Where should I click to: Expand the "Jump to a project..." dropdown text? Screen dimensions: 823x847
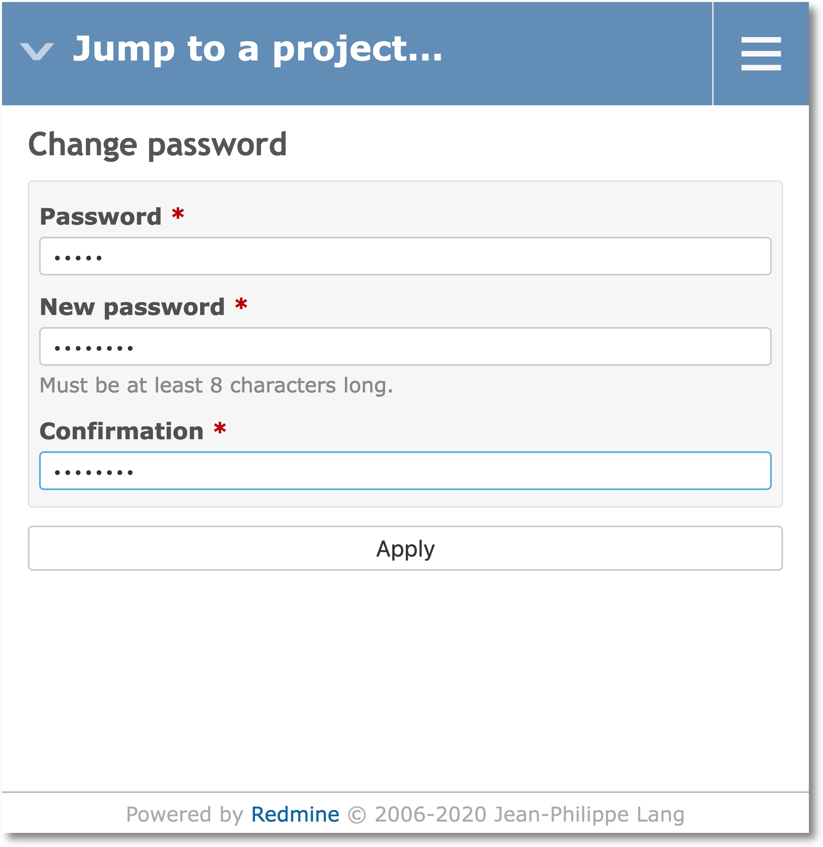[258, 49]
